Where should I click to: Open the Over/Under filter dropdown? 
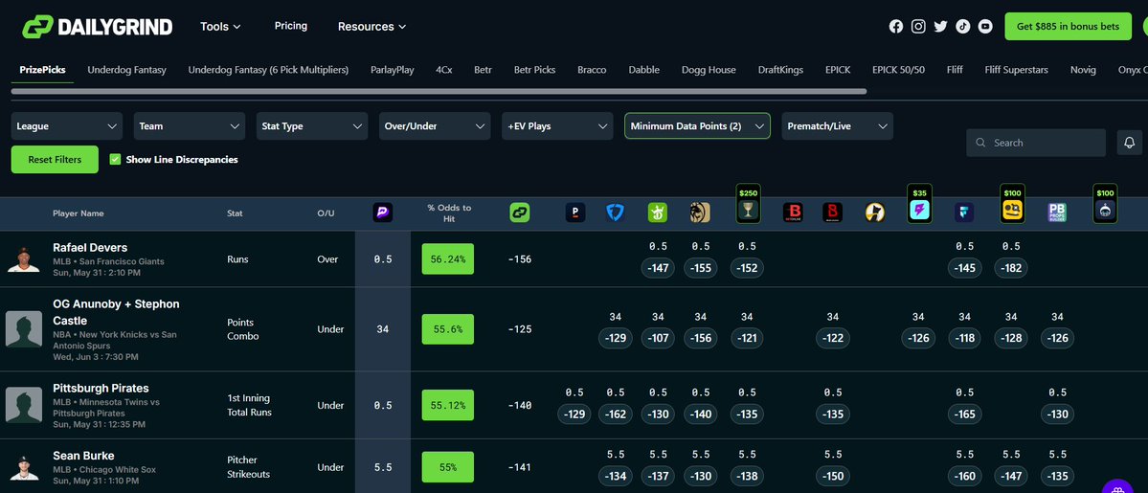(x=434, y=126)
